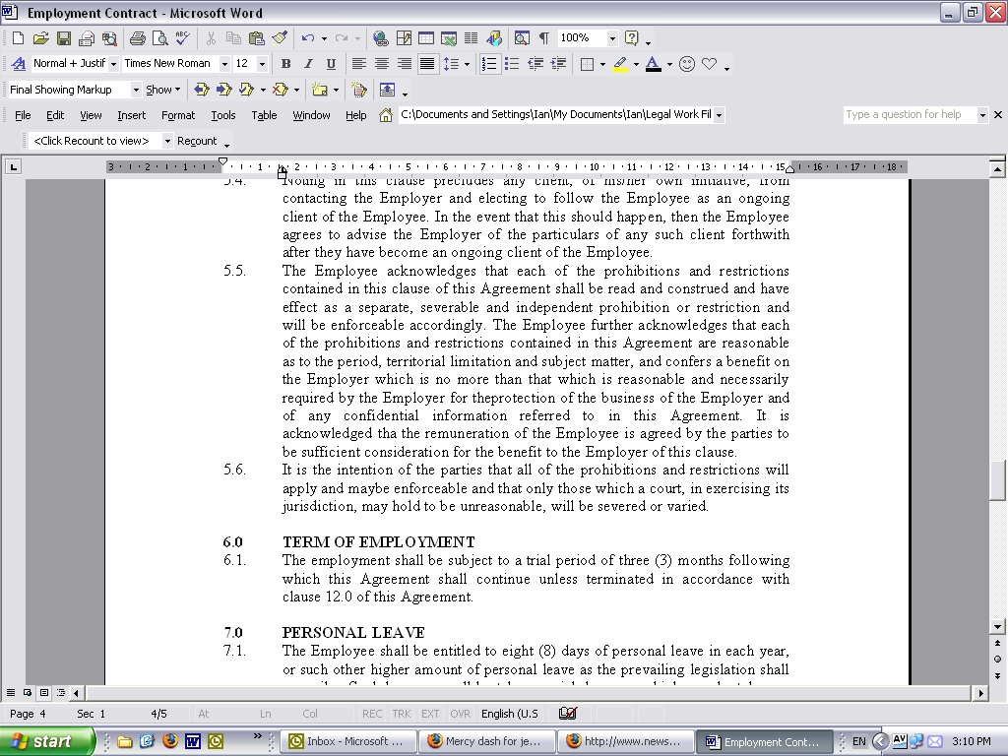Switch to Inbox window in taskbar
This screenshot has width=1008, height=756.
(346, 741)
